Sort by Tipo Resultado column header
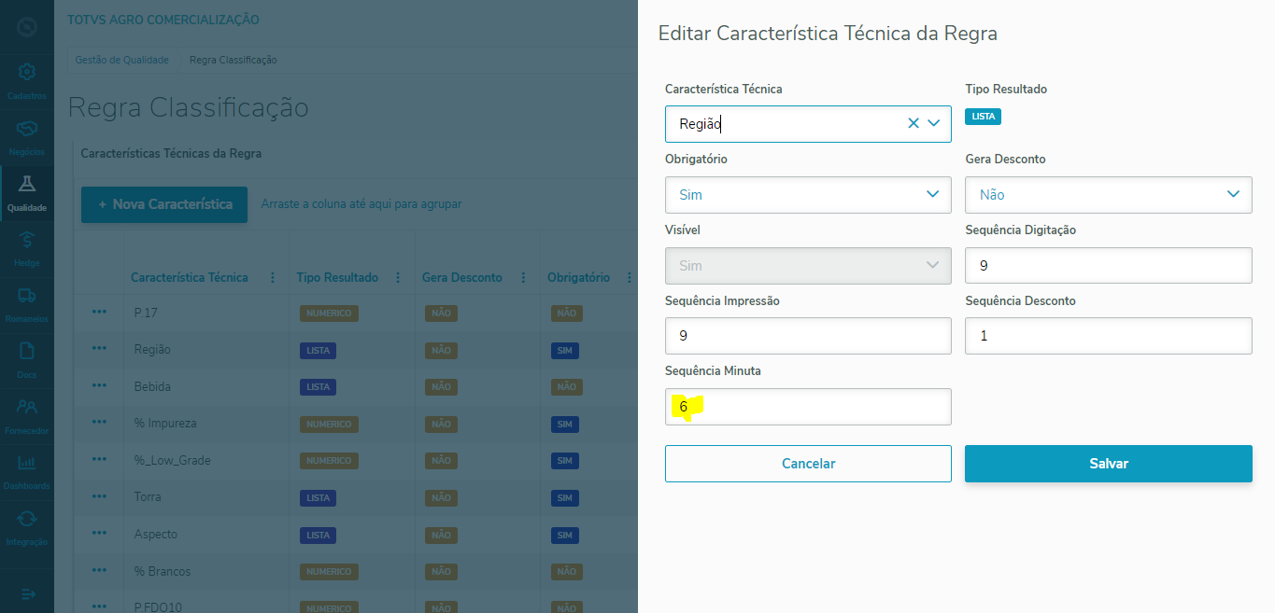 pos(337,277)
